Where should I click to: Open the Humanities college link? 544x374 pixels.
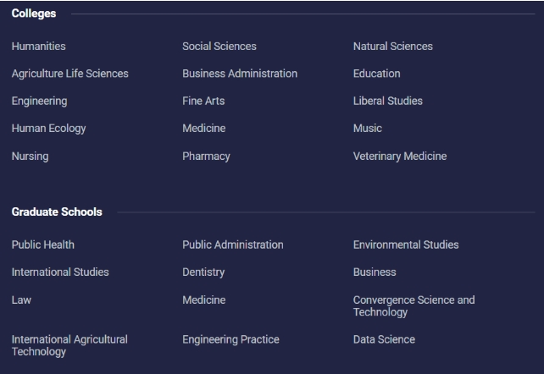point(38,46)
